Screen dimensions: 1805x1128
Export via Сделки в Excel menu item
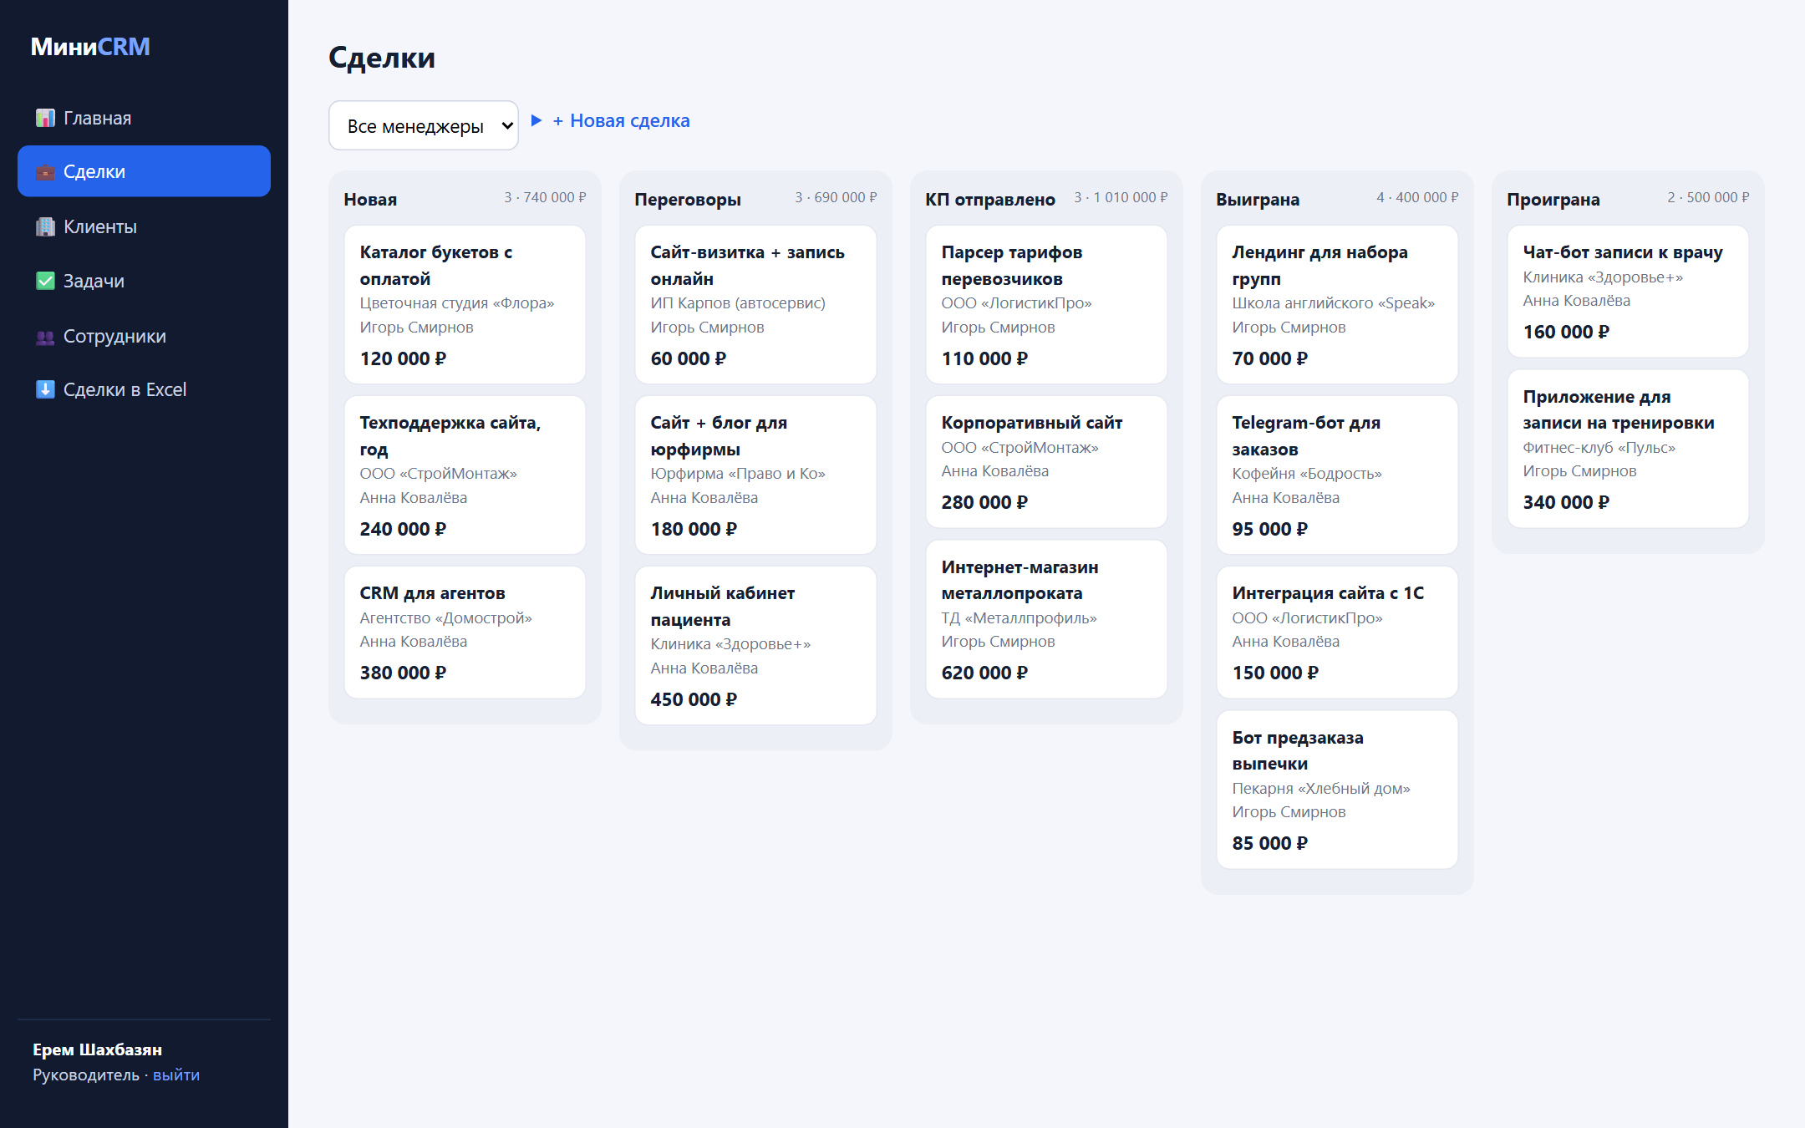pos(144,389)
